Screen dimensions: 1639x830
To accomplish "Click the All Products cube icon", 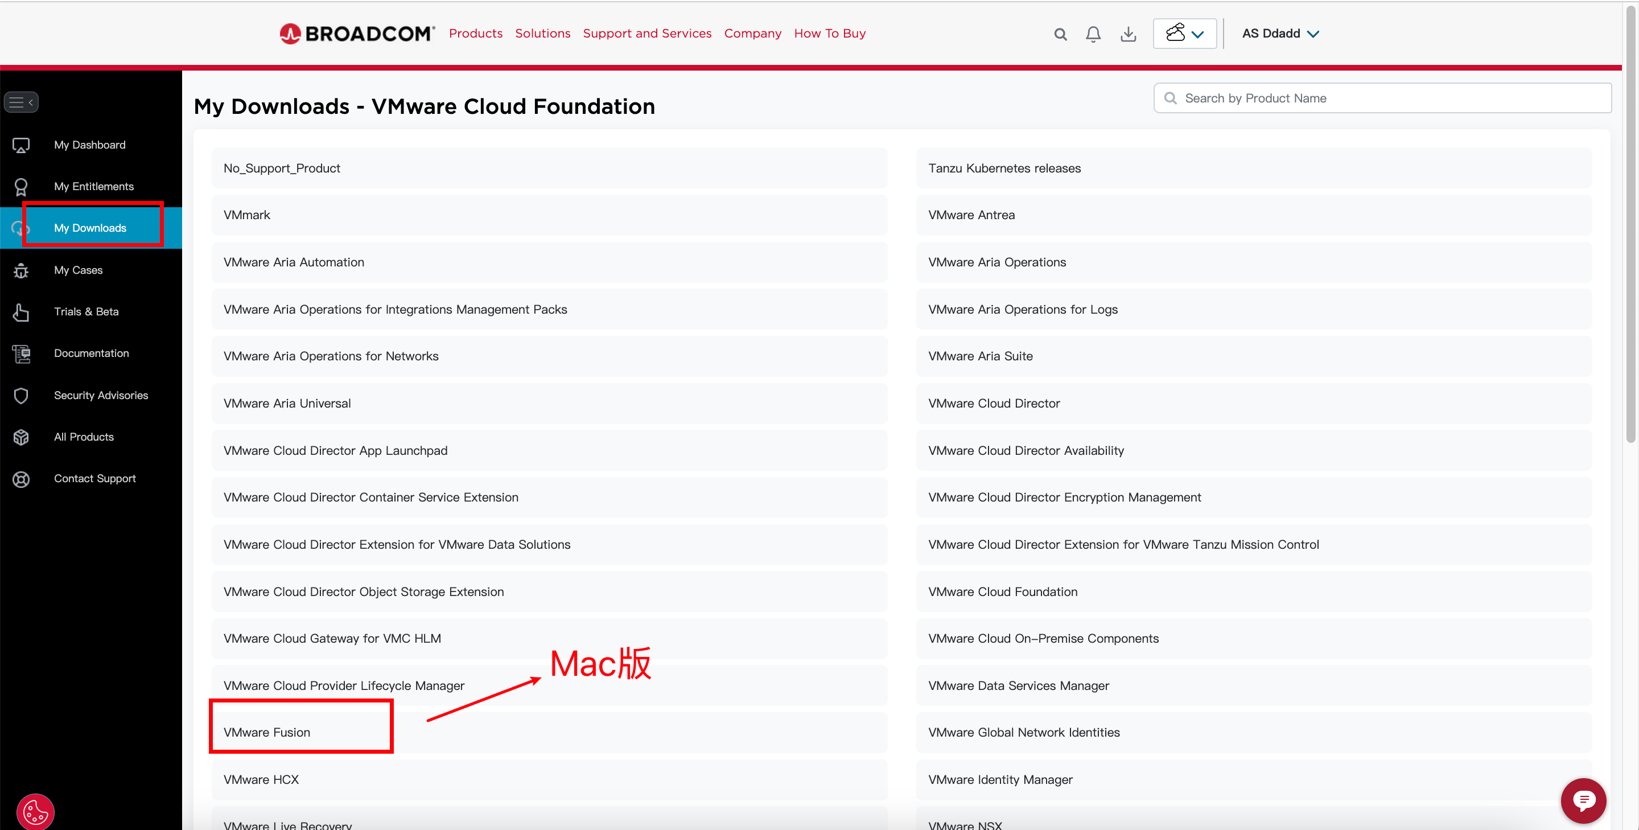I will pos(21,437).
